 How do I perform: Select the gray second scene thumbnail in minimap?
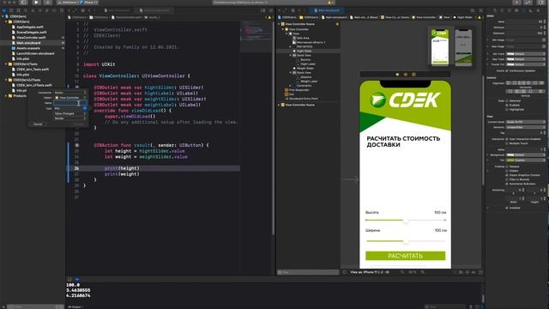click(x=463, y=47)
